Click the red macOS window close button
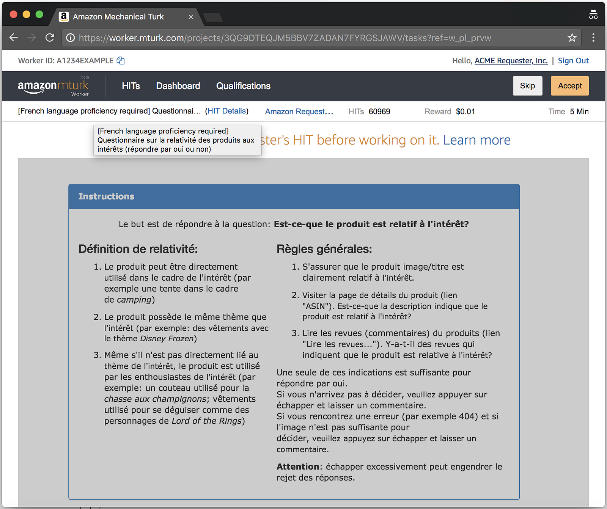The image size is (607, 509). [x=14, y=14]
